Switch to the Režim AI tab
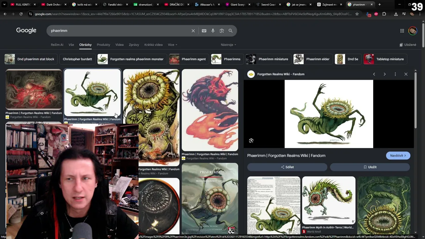The height and width of the screenshot is (239, 425). coord(57,45)
